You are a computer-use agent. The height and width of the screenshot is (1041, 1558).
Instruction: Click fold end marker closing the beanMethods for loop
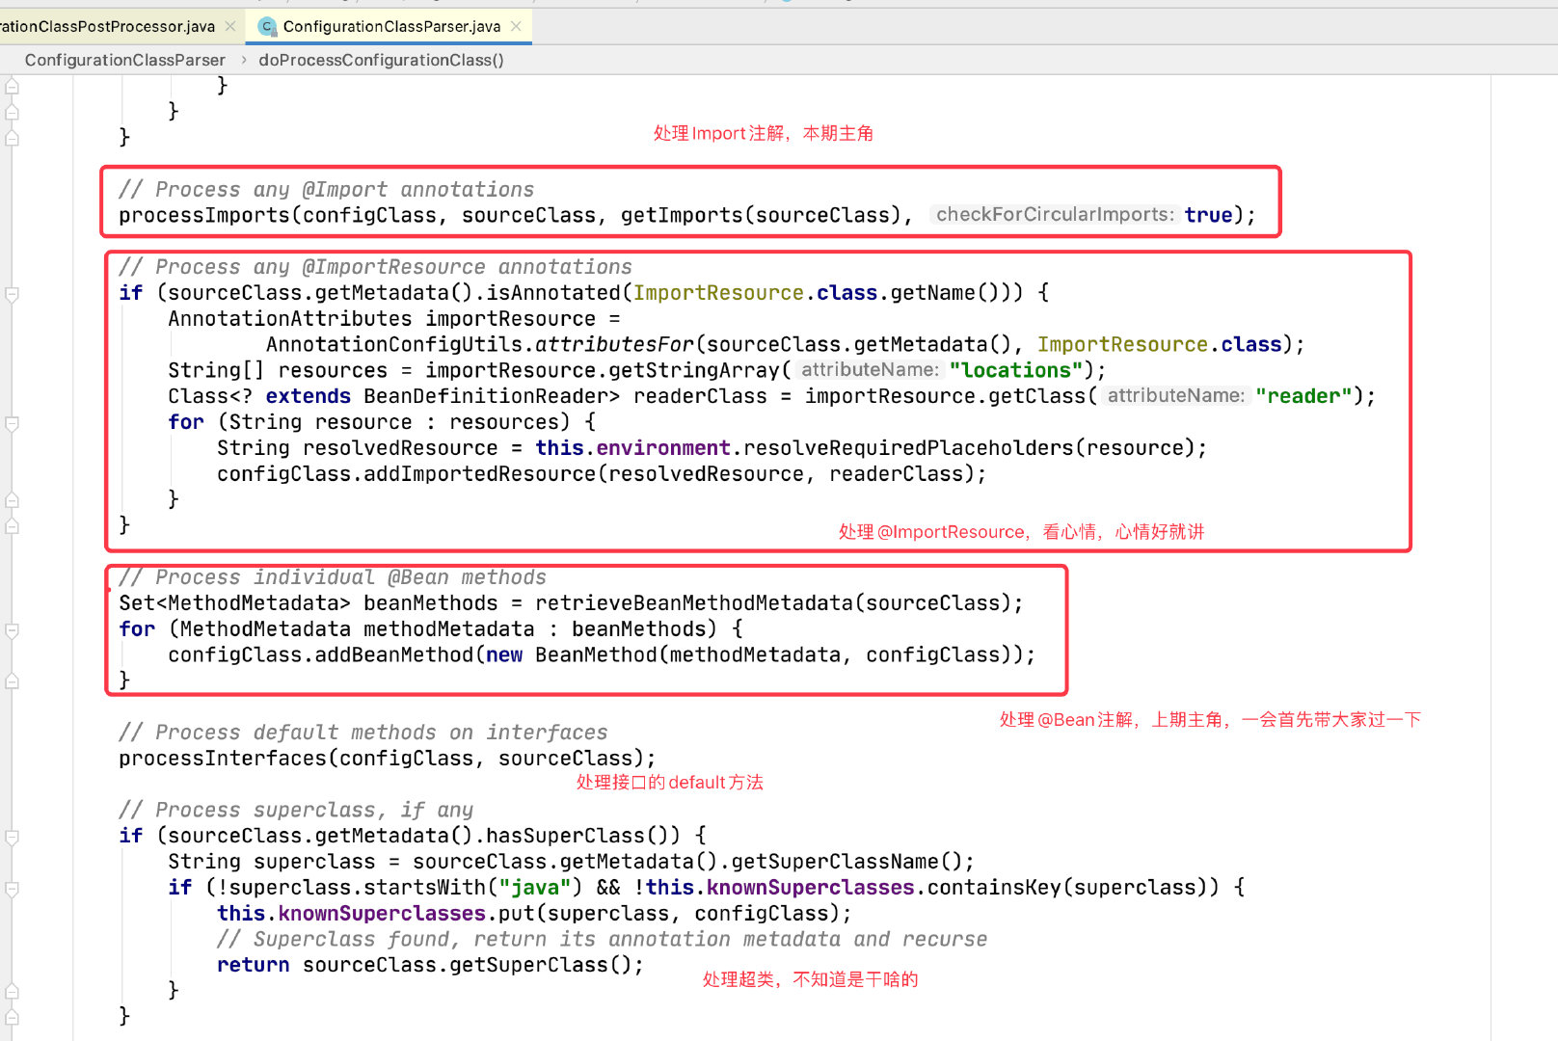(12, 681)
